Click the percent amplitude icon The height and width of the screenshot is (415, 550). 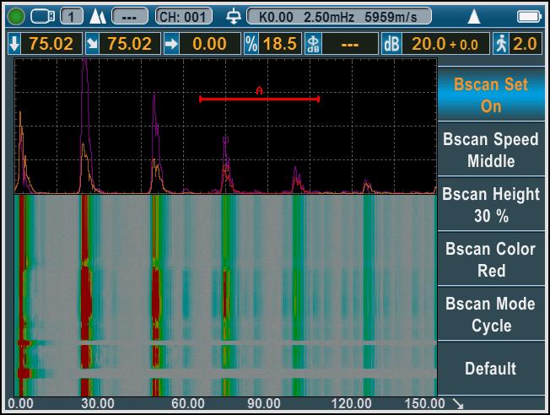(251, 44)
